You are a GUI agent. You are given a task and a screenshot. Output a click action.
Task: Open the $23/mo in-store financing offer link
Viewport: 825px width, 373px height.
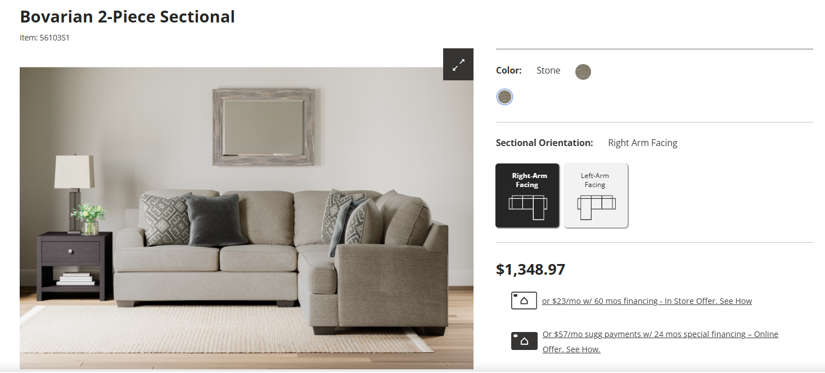(647, 301)
